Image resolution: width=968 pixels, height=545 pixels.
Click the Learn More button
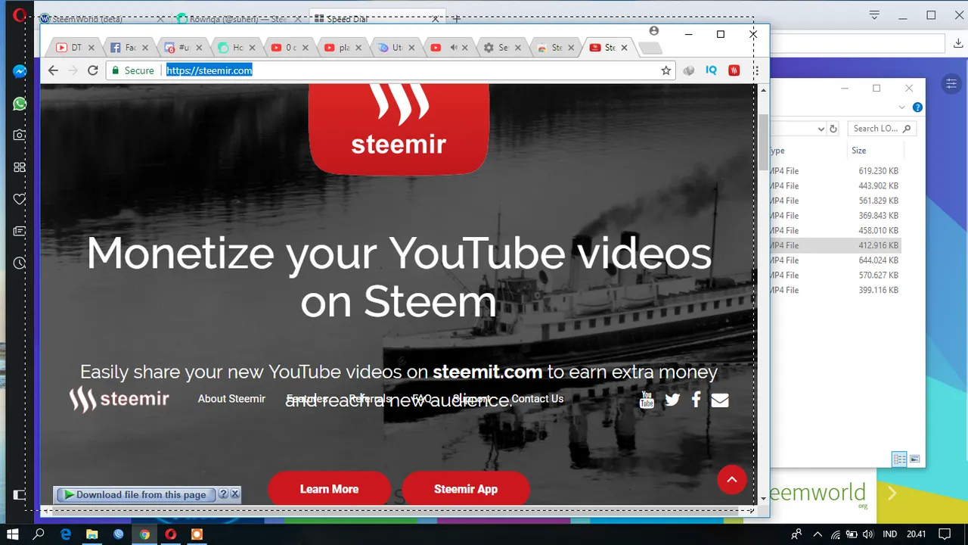point(329,489)
